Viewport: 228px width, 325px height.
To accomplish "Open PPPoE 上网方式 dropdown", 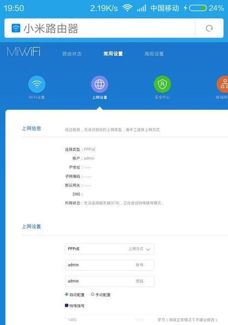I will (x=109, y=249).
